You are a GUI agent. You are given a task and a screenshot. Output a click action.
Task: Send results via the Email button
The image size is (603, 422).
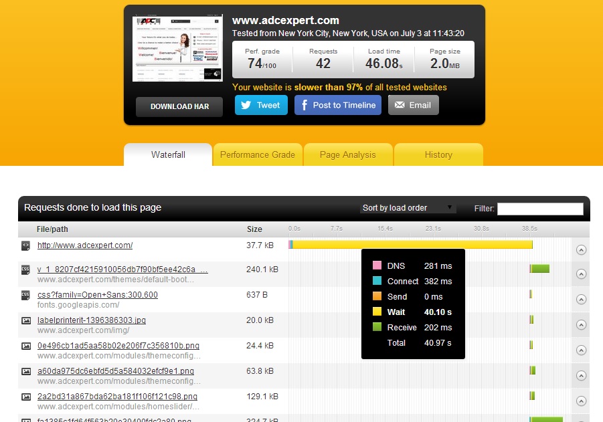414,105
